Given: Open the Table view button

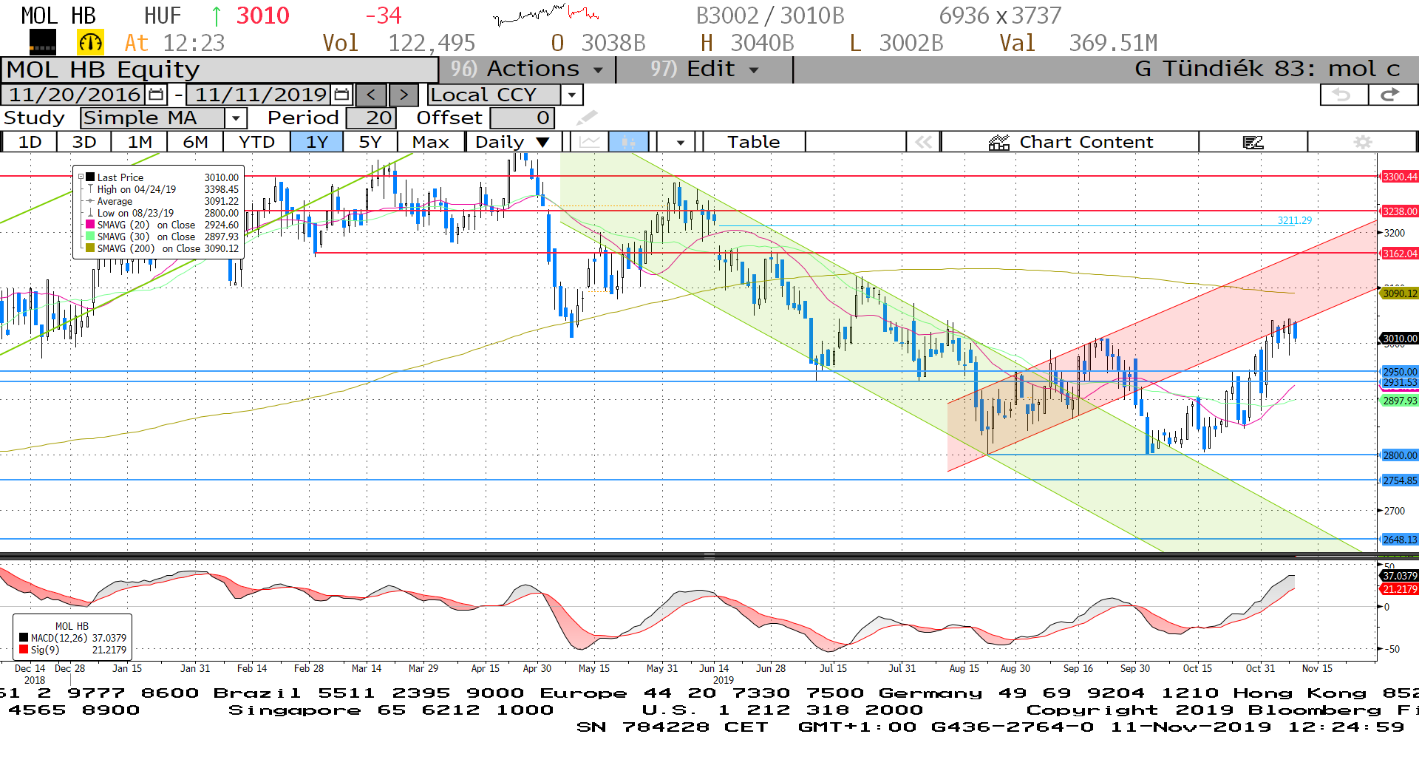Looking at the screenshot, I should [x=754, y=142].
